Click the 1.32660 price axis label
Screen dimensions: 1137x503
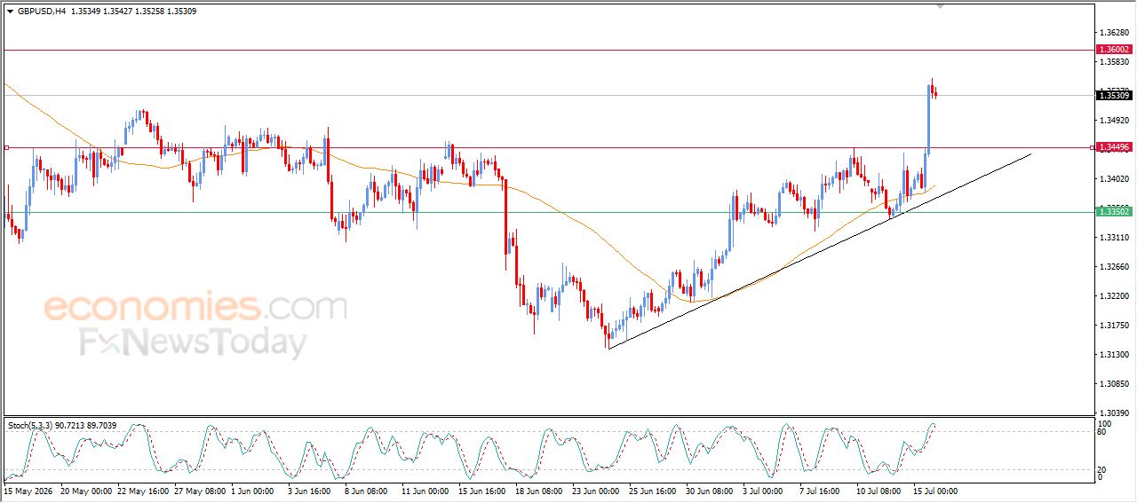pyautogui.click(x=1114, y=267)
